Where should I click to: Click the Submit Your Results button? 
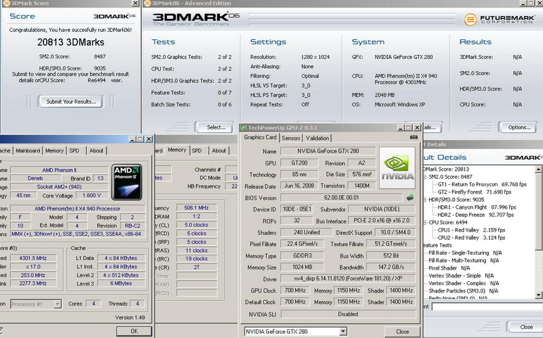click(x=71, y=102)
